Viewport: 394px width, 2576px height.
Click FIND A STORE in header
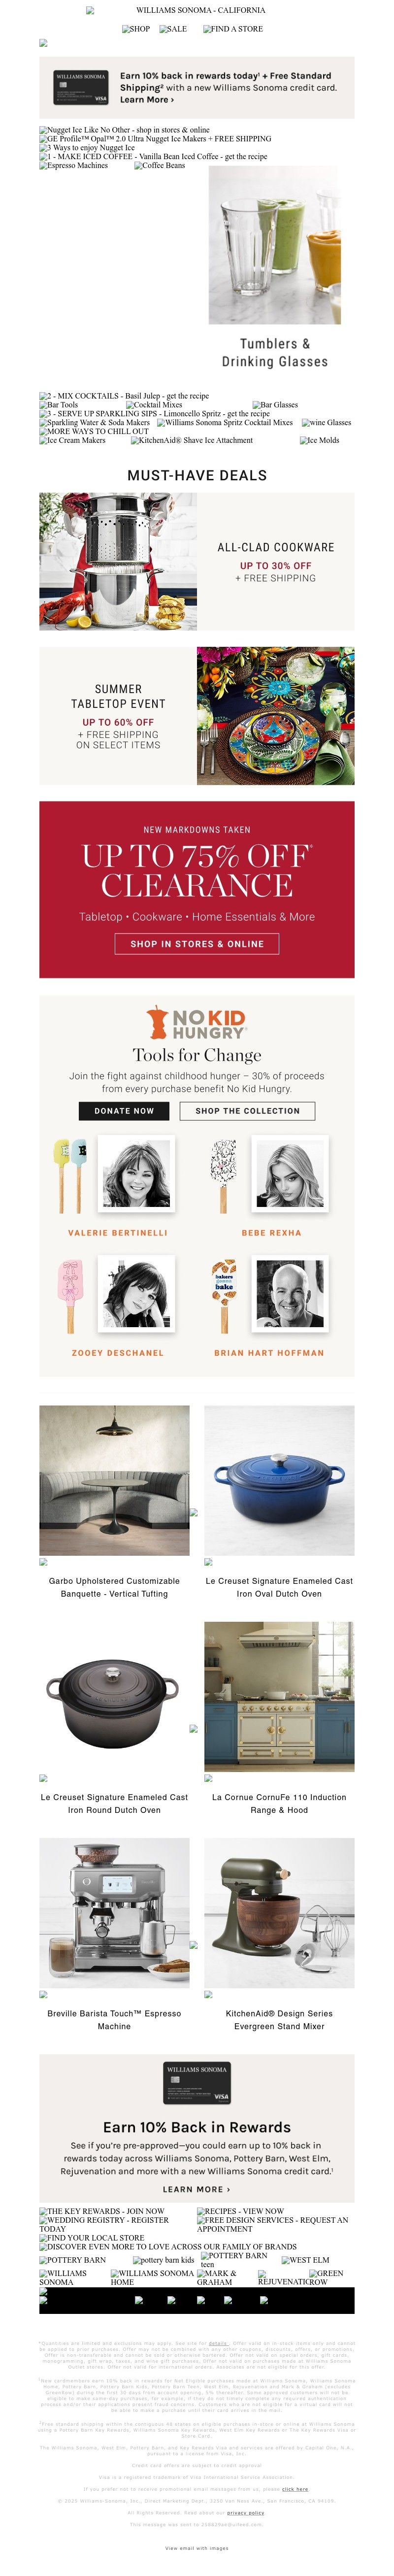(x=233, y=29)
